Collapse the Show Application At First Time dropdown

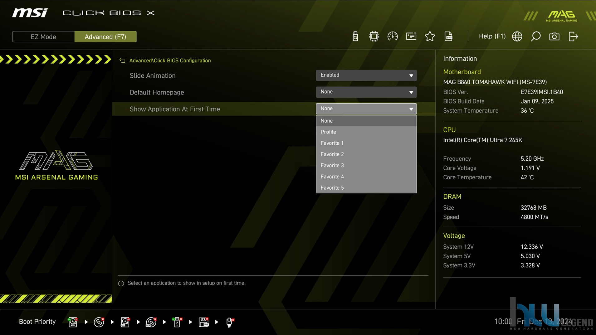point(366,109)
